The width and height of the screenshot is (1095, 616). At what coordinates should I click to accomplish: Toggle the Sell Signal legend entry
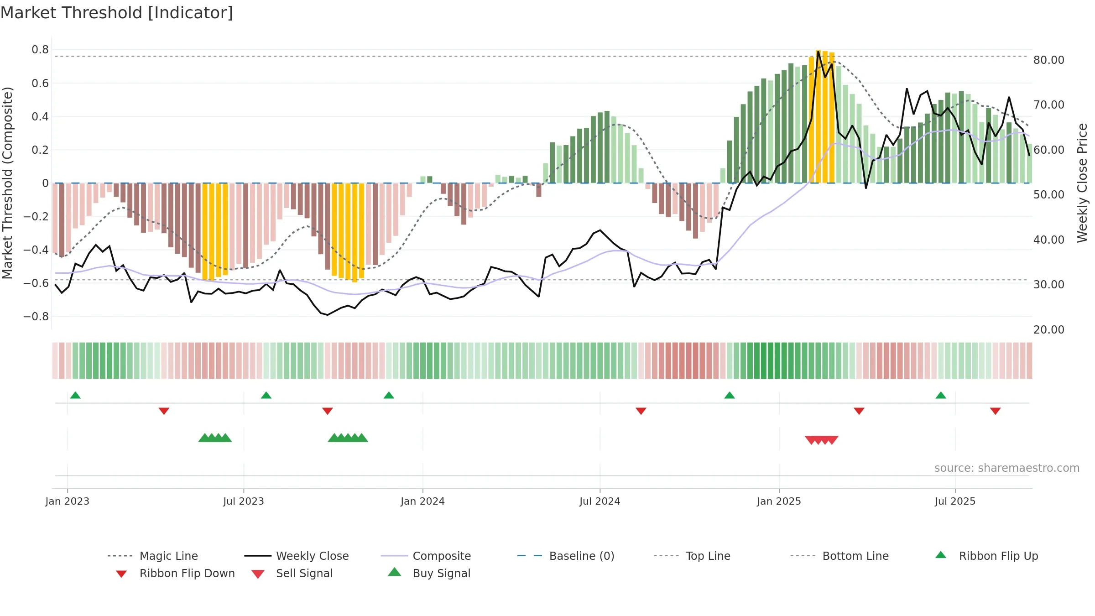(x=292, y=573)
